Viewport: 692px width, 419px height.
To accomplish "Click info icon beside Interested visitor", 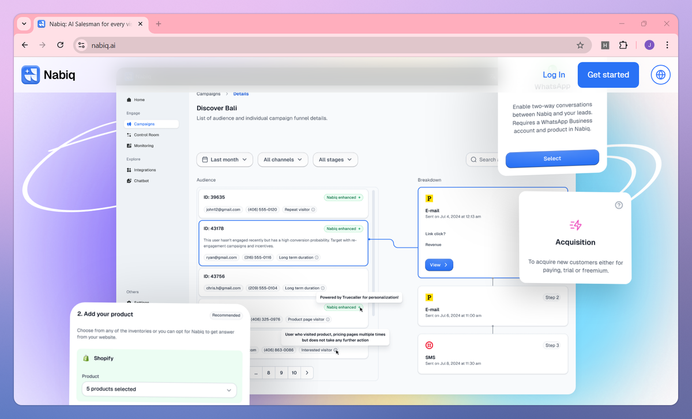I will [336, 350].
